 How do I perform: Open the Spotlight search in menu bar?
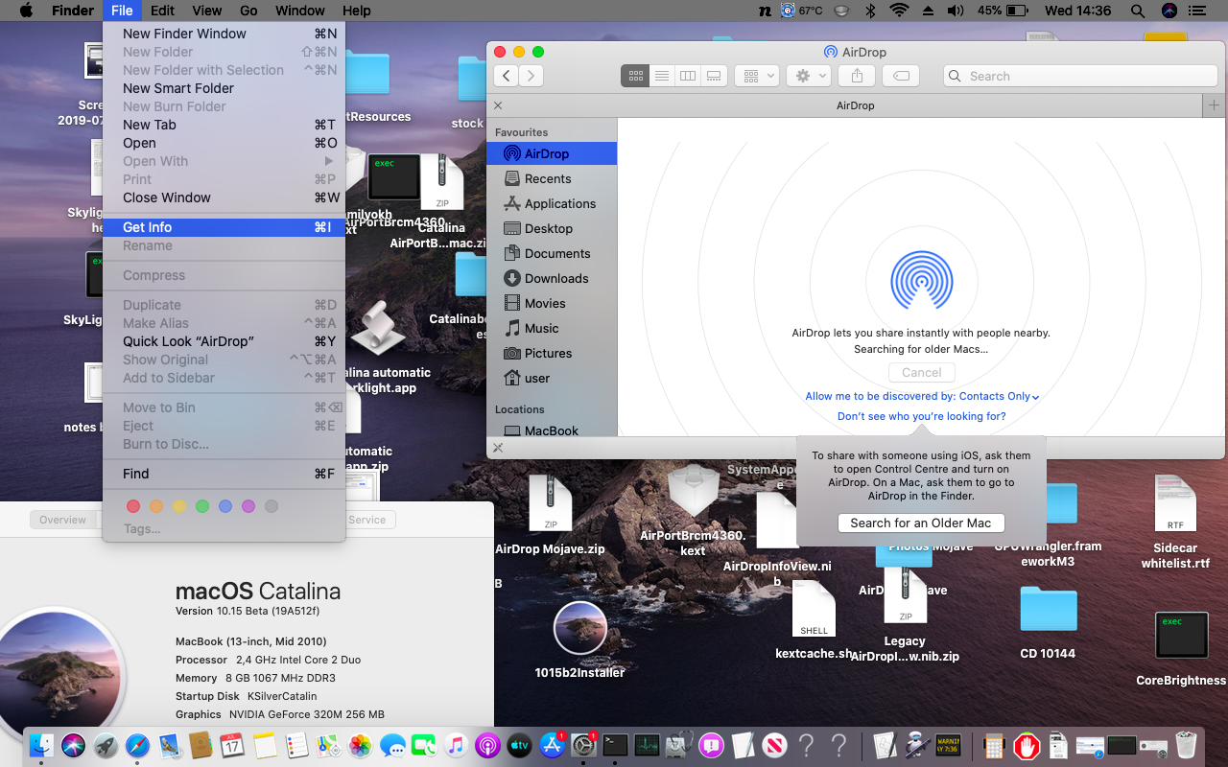(1137, 11)
